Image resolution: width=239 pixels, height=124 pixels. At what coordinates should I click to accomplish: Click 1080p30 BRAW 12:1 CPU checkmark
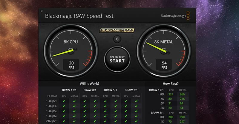point(64,106)
